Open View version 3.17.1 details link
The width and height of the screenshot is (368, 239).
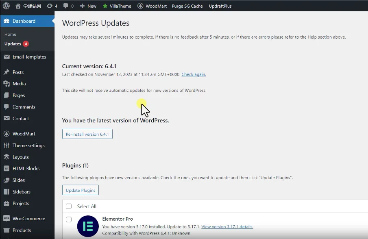point(227,226)
